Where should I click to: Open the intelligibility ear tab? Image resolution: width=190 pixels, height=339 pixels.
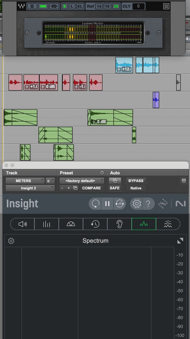click(x=119, y=224)
